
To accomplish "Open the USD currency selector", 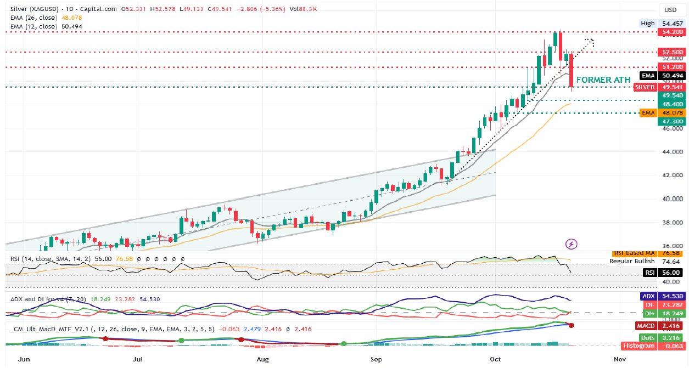I will pos(670,10).
